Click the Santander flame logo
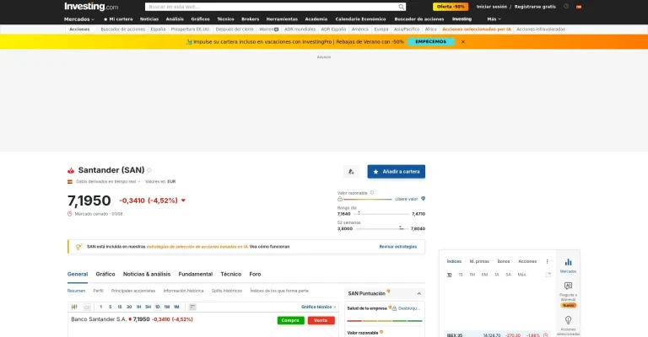This screenshot has width=648, height=337. (71, 170)
